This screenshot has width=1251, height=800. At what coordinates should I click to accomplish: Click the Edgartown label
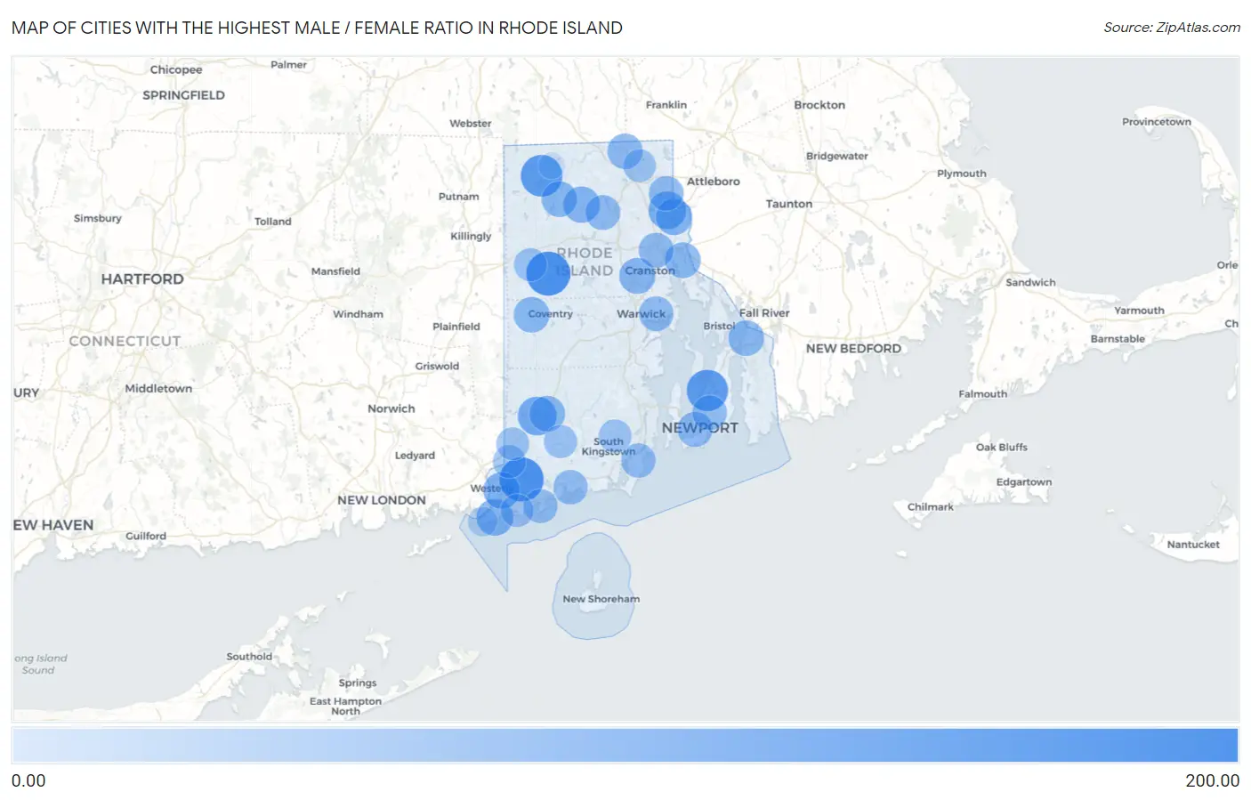[x=1024, y=482]
